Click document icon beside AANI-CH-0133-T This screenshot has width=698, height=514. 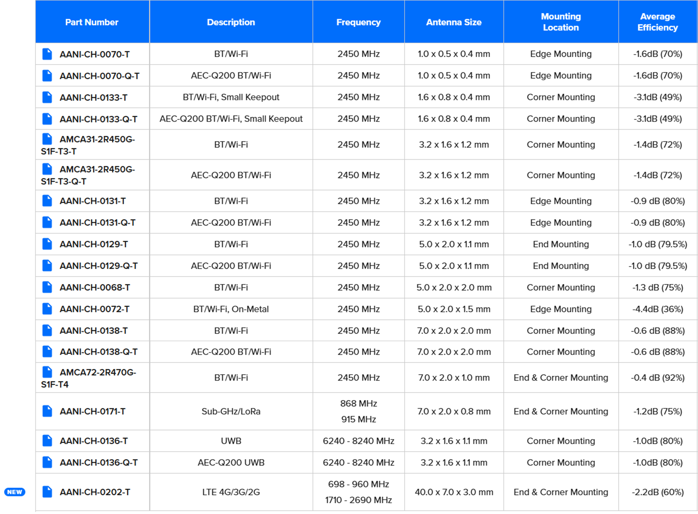[x=47, y=97]
